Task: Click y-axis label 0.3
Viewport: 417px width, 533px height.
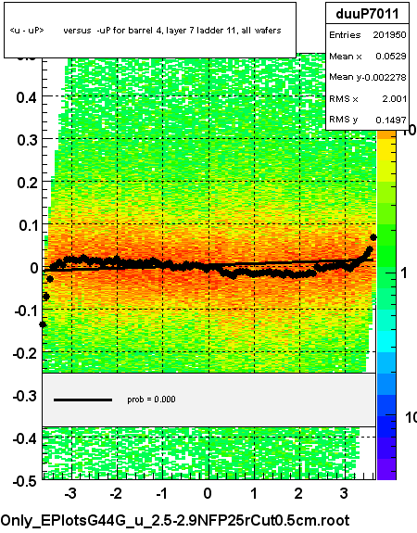Action: pyautogui.click(x=27, y=140)
